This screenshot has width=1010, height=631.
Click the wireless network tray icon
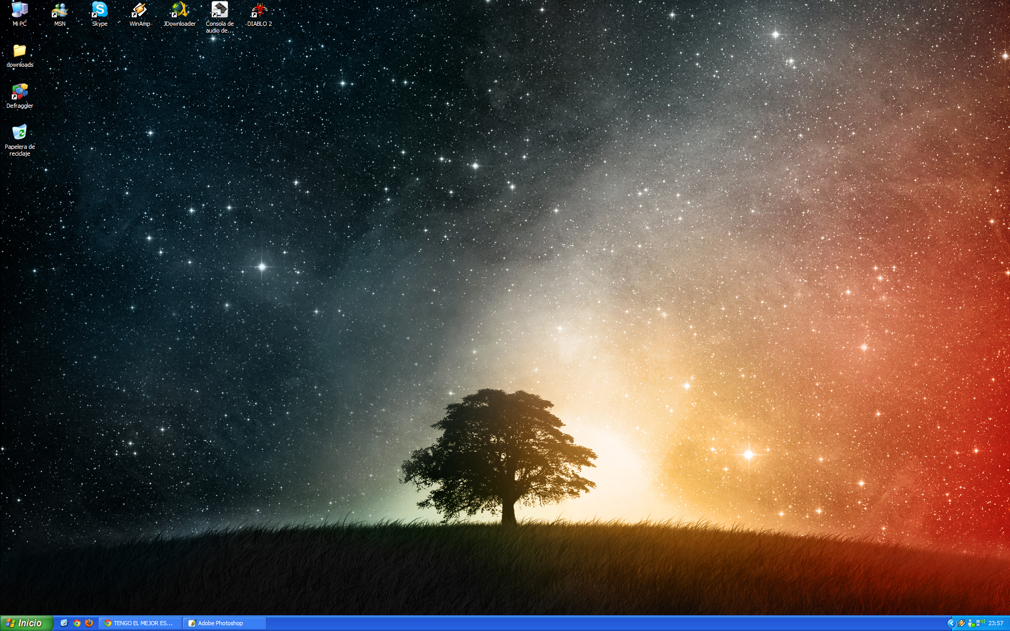click(x=981, y=623)
